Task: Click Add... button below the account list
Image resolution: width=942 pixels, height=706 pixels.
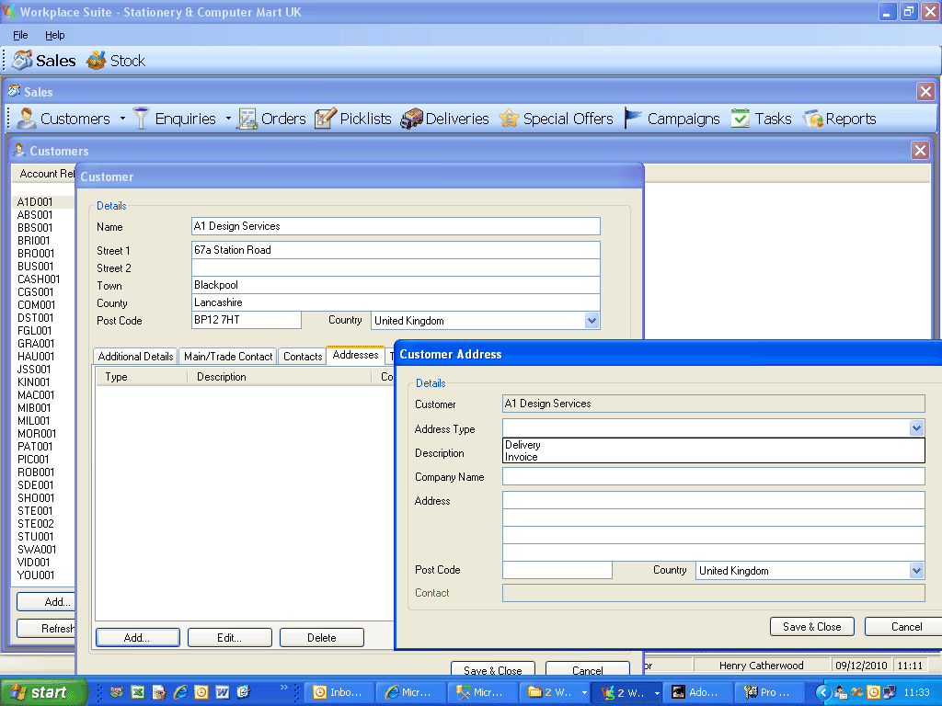Action: [47, 601]
